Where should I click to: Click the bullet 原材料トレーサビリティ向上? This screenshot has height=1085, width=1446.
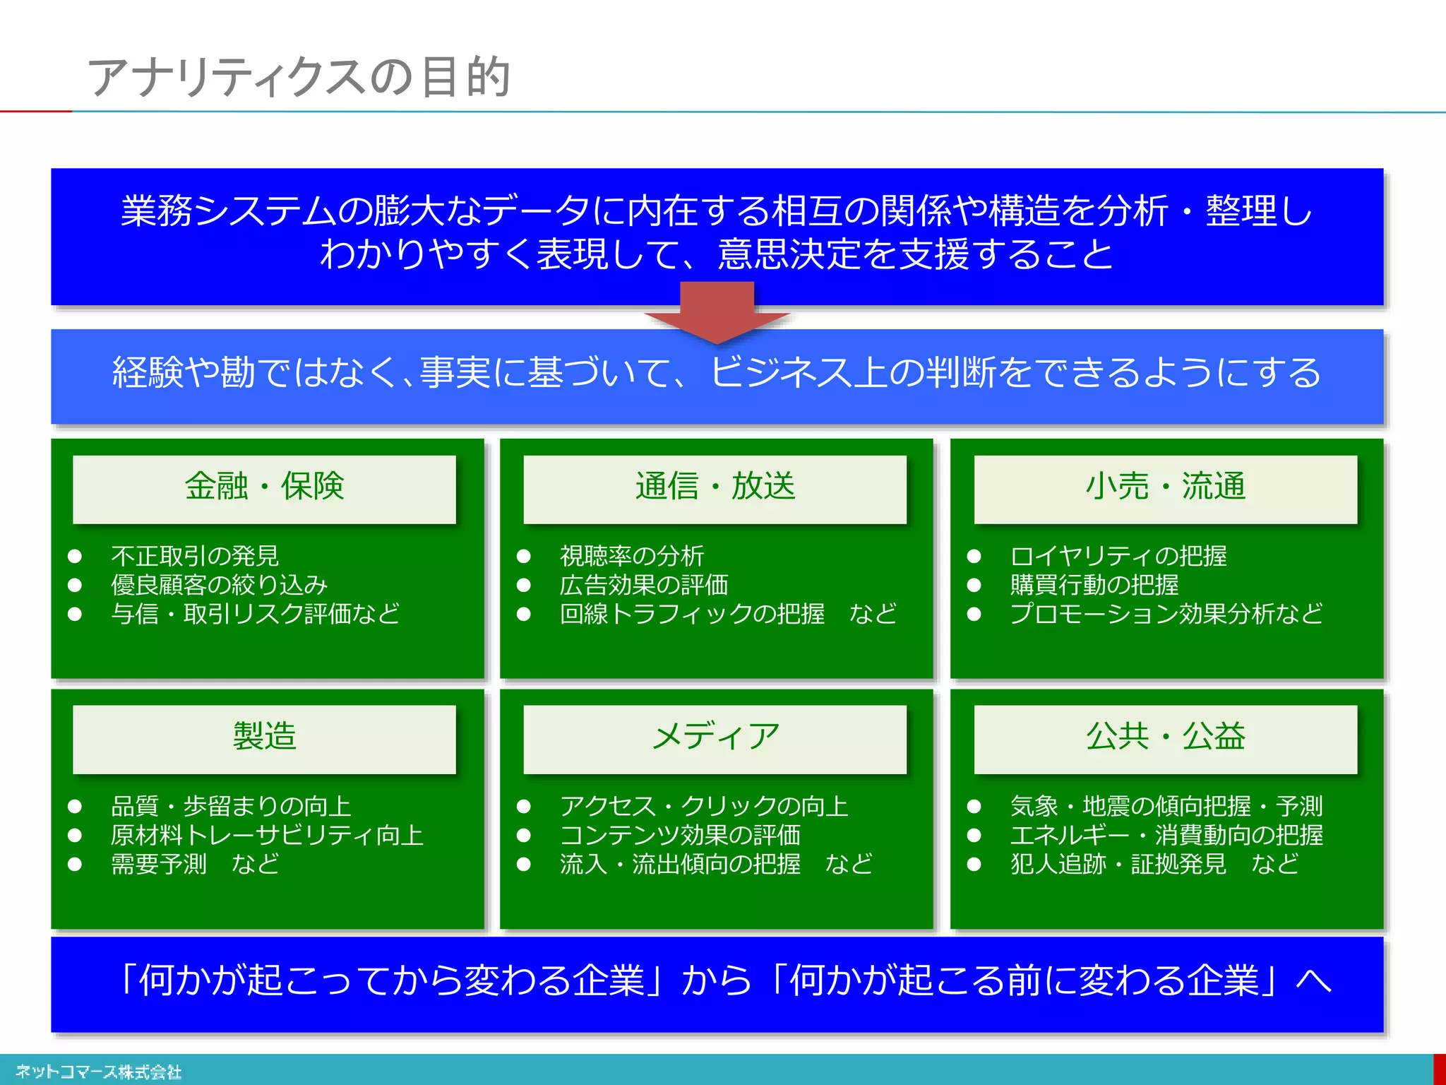267,835
